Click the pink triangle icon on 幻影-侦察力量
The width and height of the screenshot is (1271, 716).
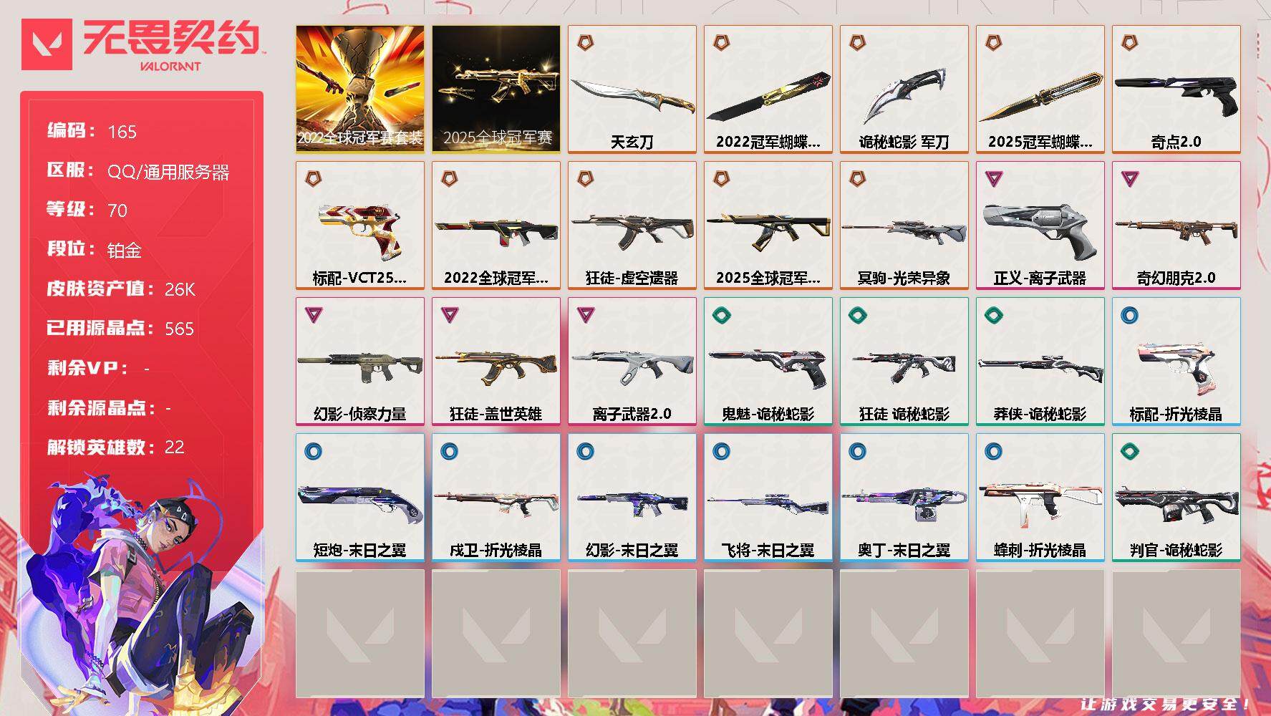[313, 315]
